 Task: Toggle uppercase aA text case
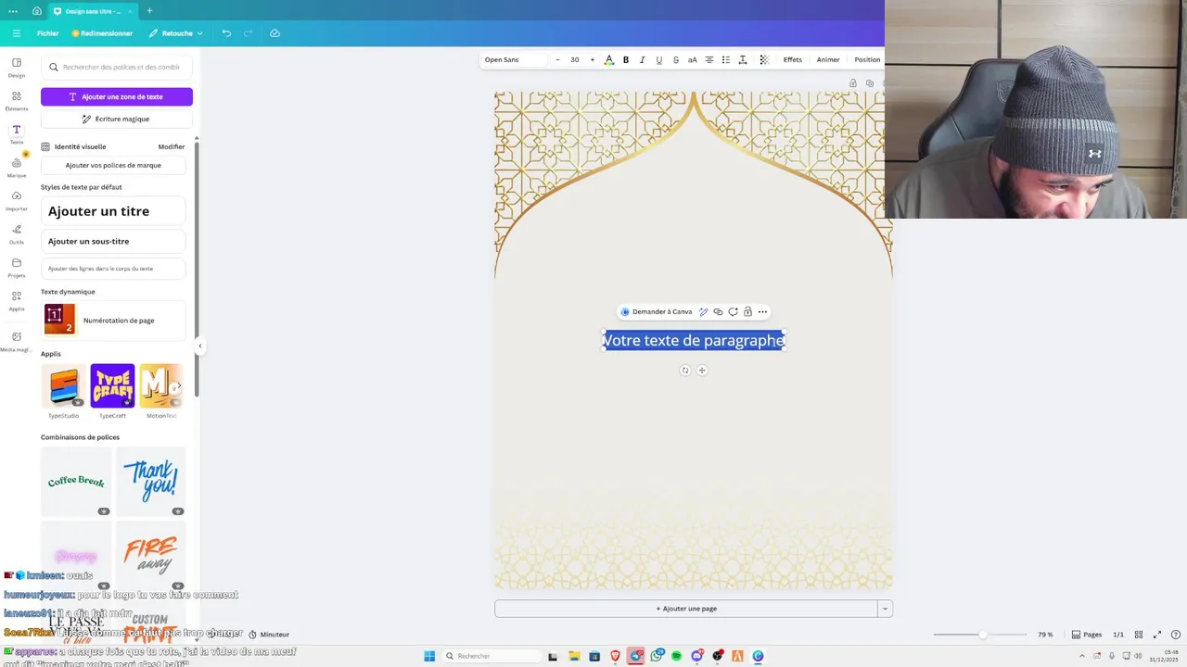point(693,59)
